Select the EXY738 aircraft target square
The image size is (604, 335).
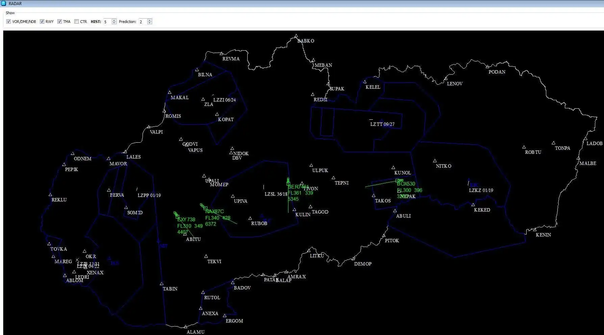[x=178, y=217]
